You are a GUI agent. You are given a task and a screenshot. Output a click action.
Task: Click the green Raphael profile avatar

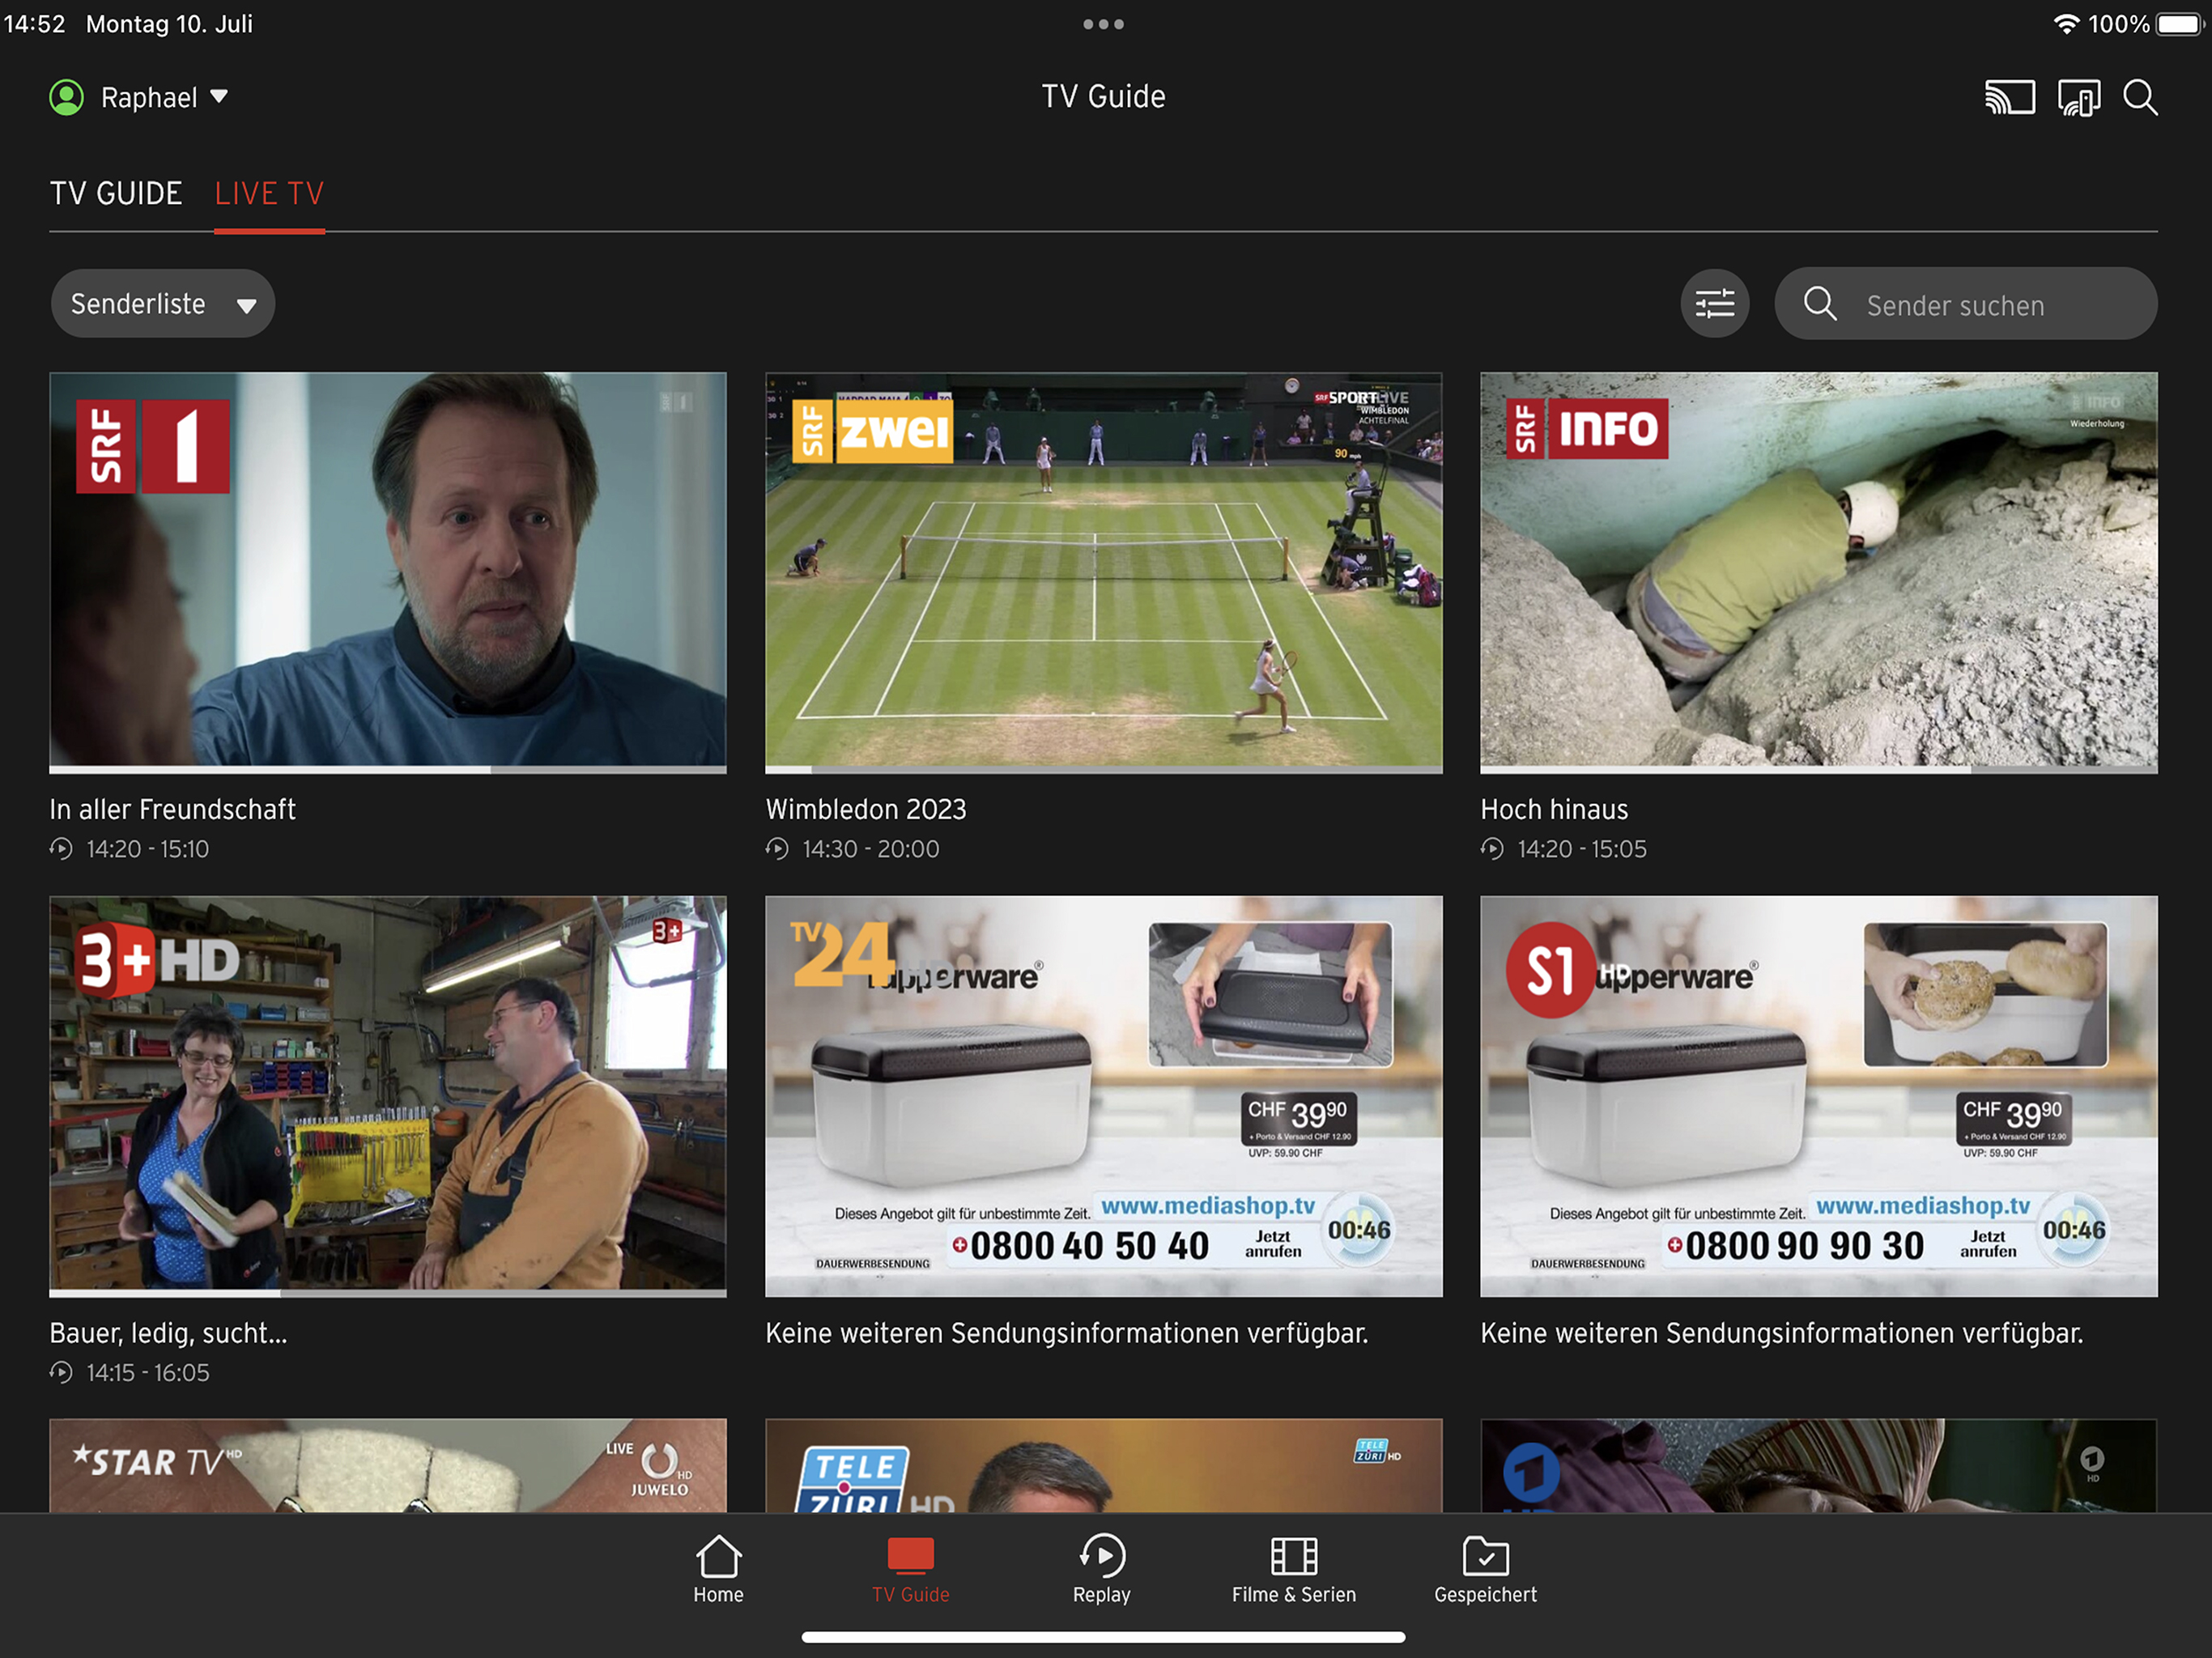[x=67, y=97]
